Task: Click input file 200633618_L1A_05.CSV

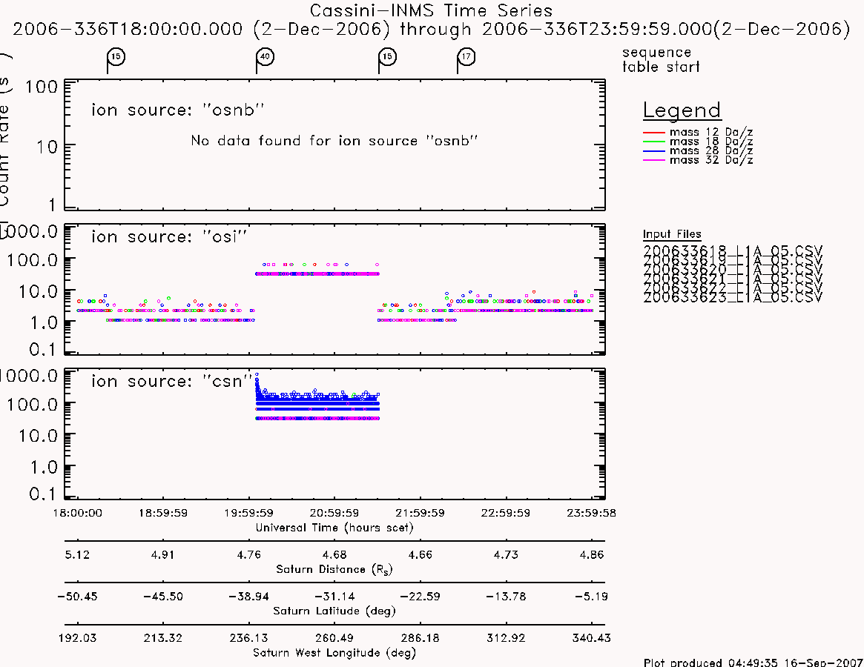Action: 733,251
